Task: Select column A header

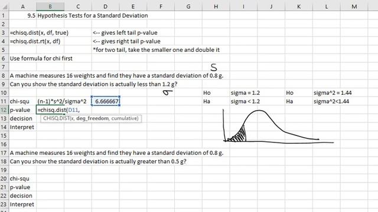Action: pyautogui.click(x=22, y=6)
